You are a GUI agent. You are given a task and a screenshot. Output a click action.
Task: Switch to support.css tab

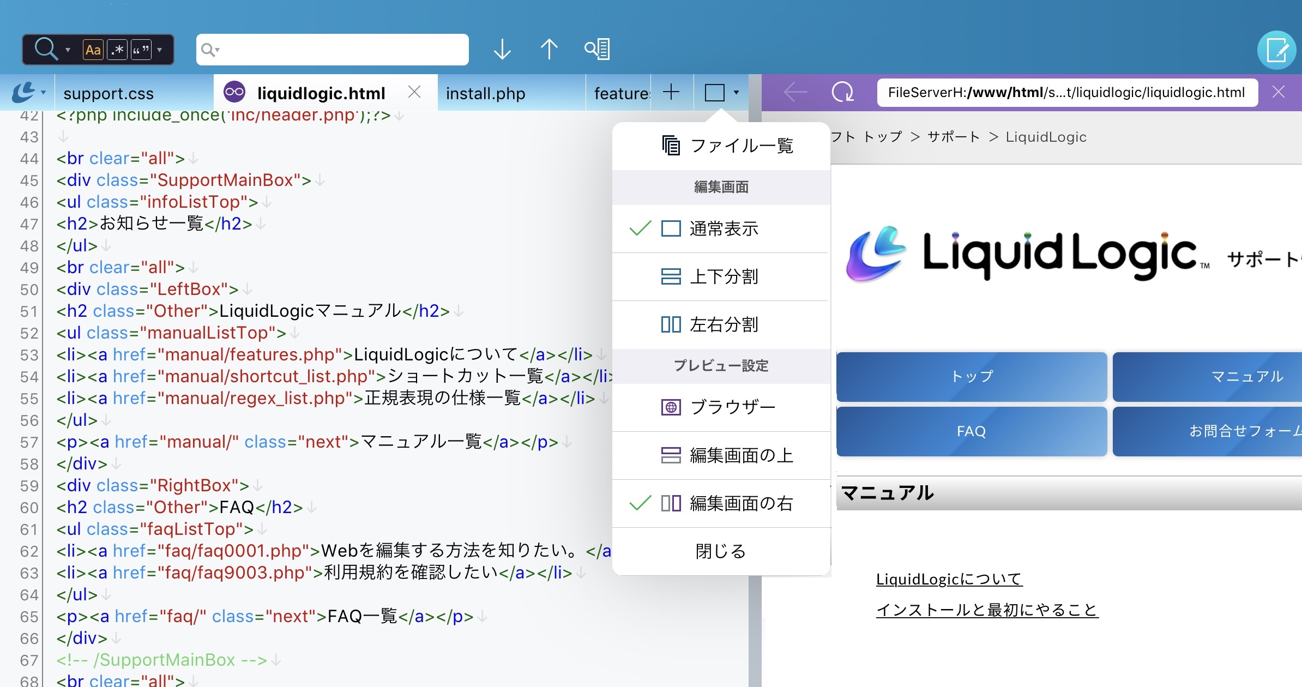[x=108, y=93]
